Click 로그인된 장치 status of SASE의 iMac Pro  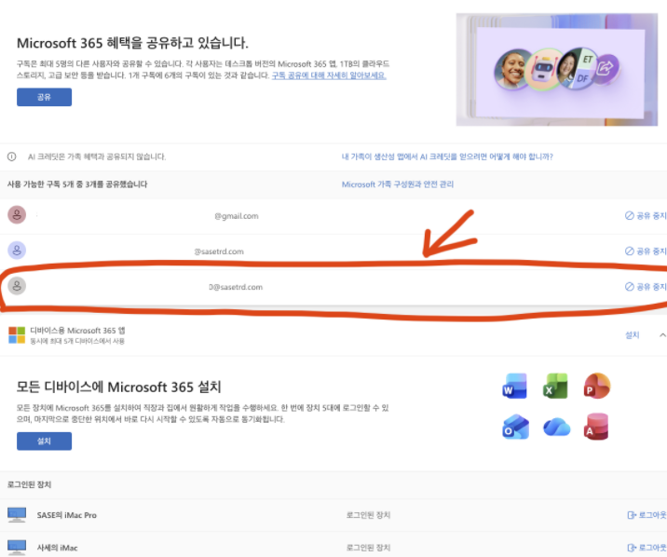pyautogui.click(x=368, y=515)
